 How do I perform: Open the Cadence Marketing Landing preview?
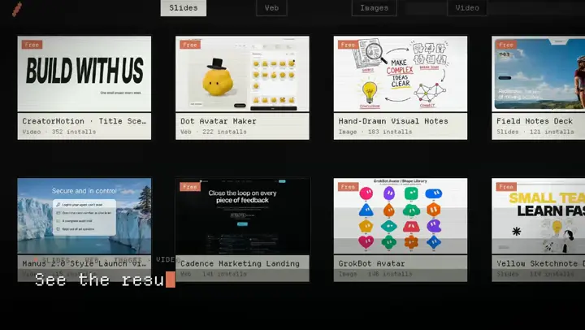coord(242,215)
